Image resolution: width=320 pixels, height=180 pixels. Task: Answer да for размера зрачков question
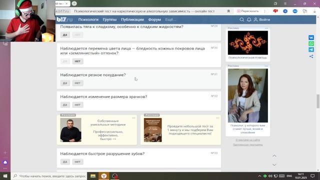tap(65, 105)
